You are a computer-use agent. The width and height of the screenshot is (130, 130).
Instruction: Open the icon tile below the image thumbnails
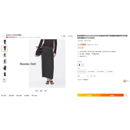click(x=4, y=80)
